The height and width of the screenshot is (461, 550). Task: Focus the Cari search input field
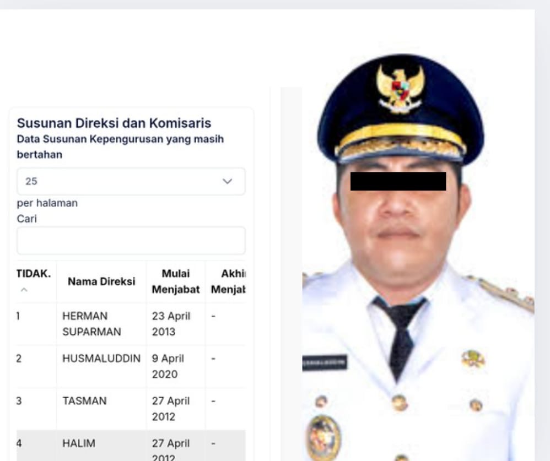131,241
